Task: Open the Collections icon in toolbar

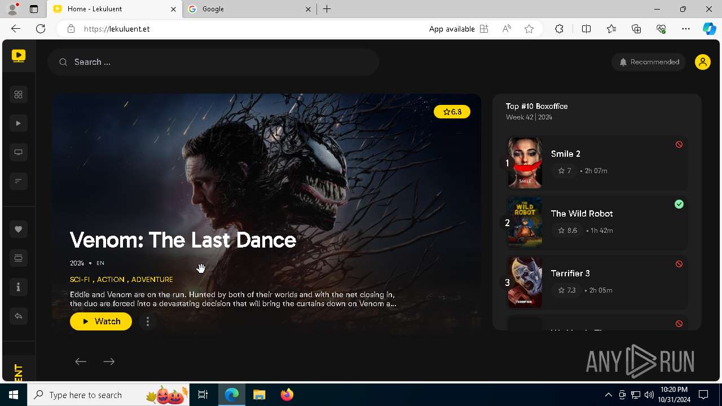Action: (x=636, y=29)
